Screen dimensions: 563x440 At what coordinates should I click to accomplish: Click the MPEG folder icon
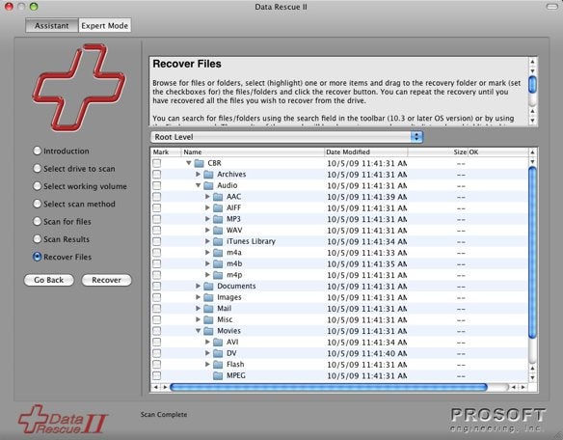click(x=218, y=376)
